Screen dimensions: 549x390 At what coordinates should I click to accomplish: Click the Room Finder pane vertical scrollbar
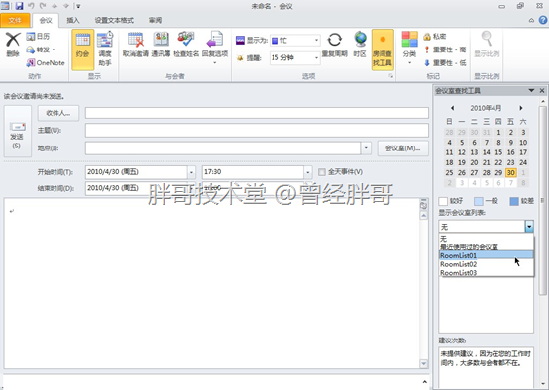(x=542, y=201)
